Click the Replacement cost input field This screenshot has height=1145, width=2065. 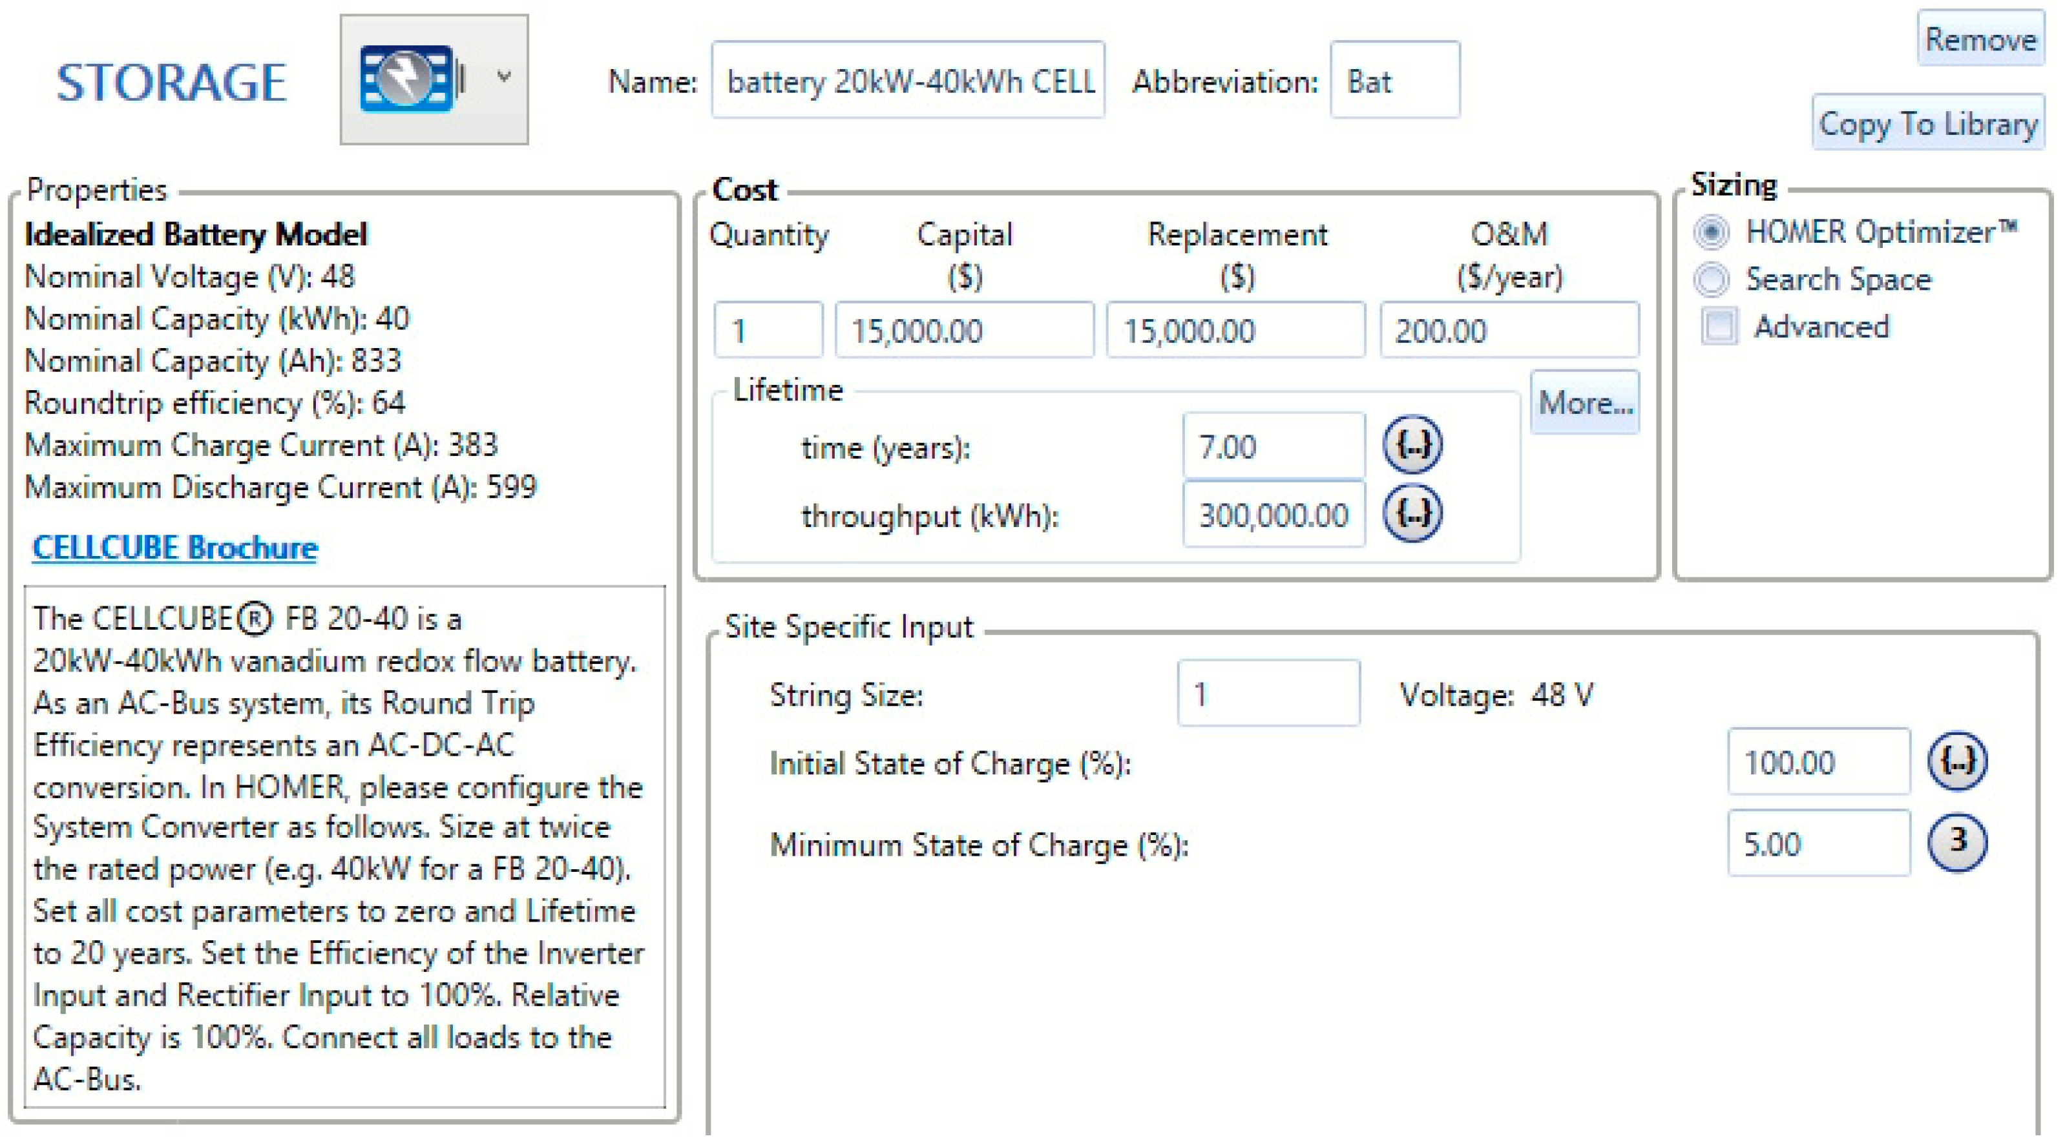tap(1235, 330)
